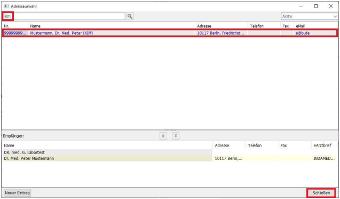Viewport: 340px width, 199px height.
Task: Click the move-up double arrow icon
Action: [x=163, y=136]
